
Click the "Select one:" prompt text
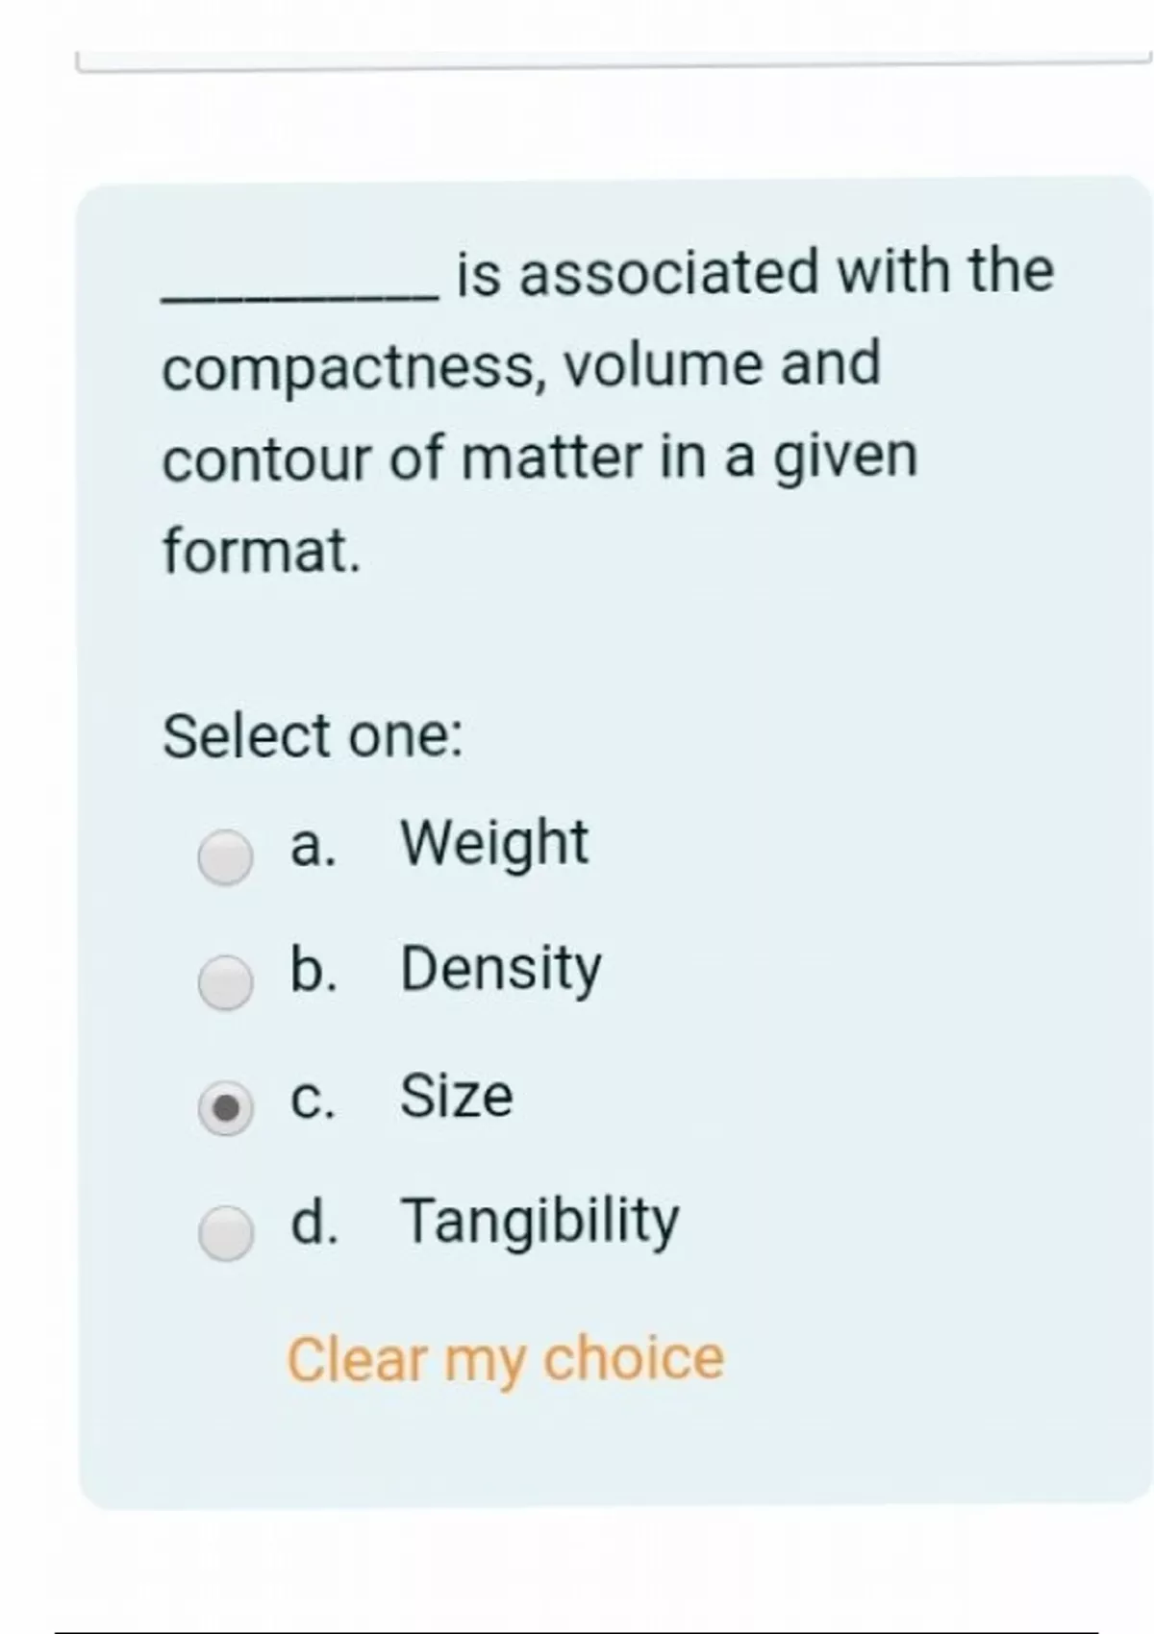[x=313, y=737]
